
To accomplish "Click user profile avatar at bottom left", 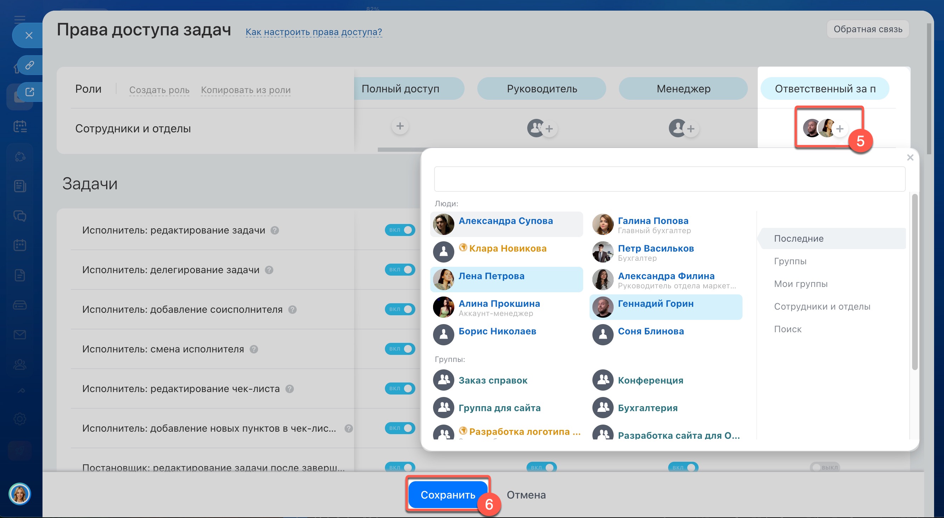I will [x=20, y=494].
